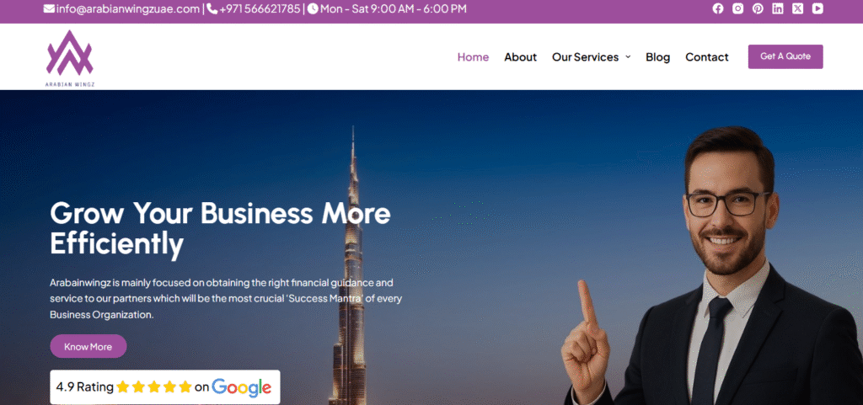The image size is (863, 405).
Task: Open the Blog page
Action: 657,57
